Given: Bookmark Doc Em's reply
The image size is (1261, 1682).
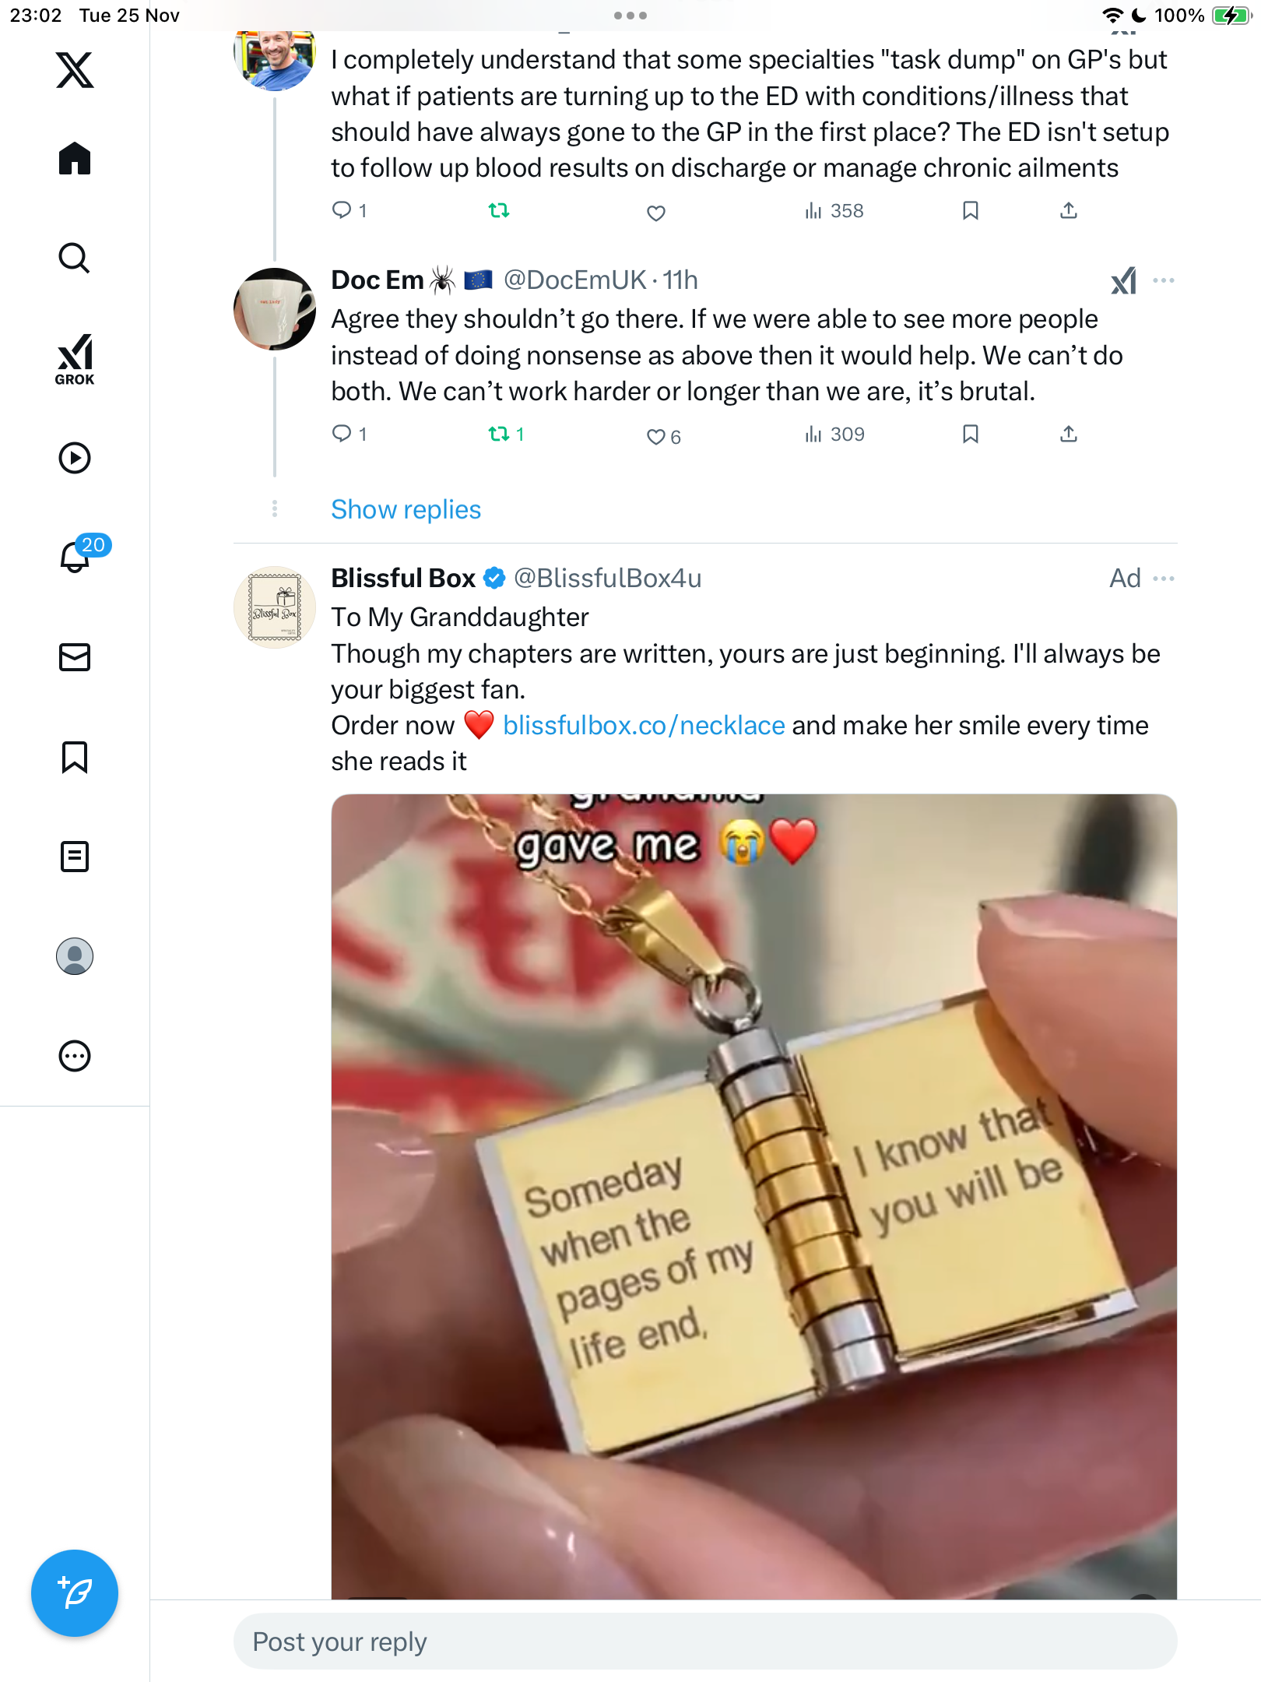Looking at the screenshot, I should click(970, 434).
